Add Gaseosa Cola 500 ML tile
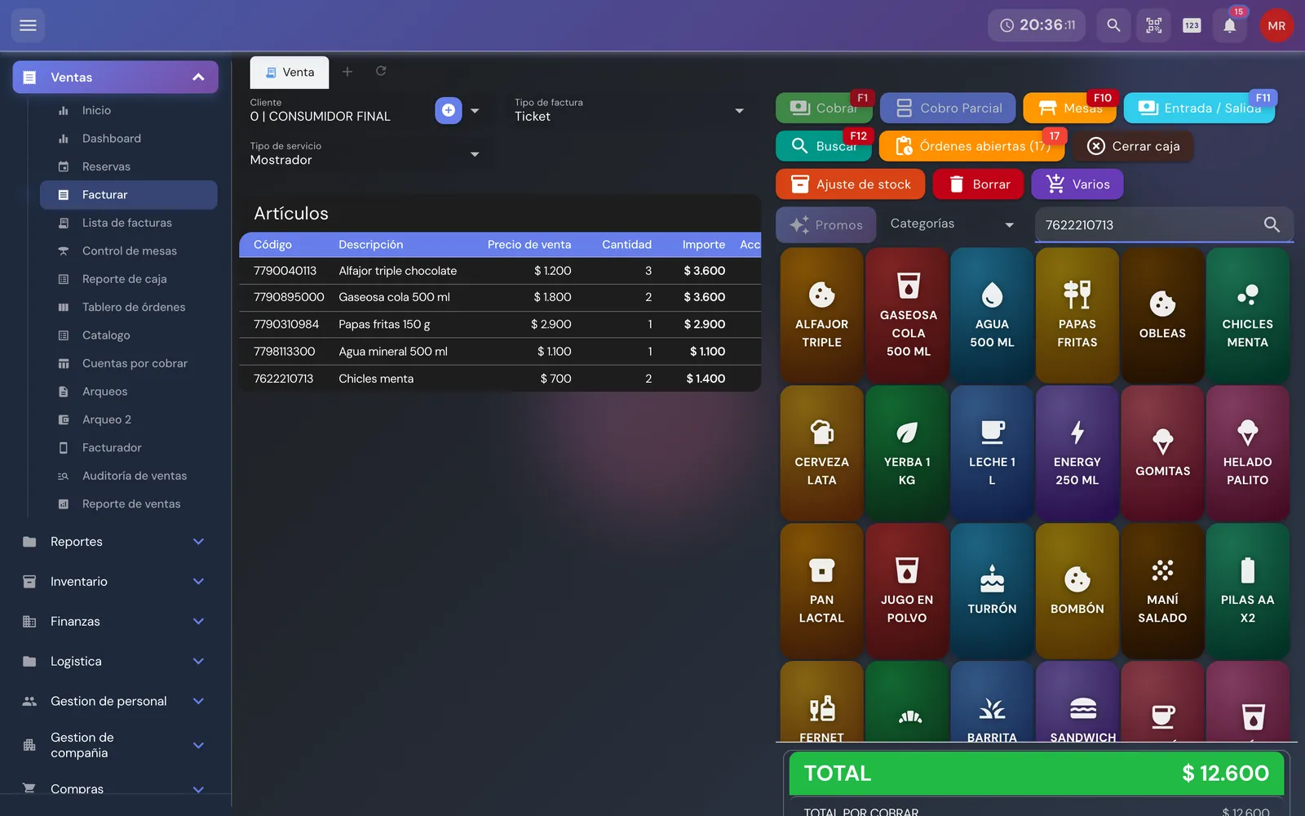 908,315
